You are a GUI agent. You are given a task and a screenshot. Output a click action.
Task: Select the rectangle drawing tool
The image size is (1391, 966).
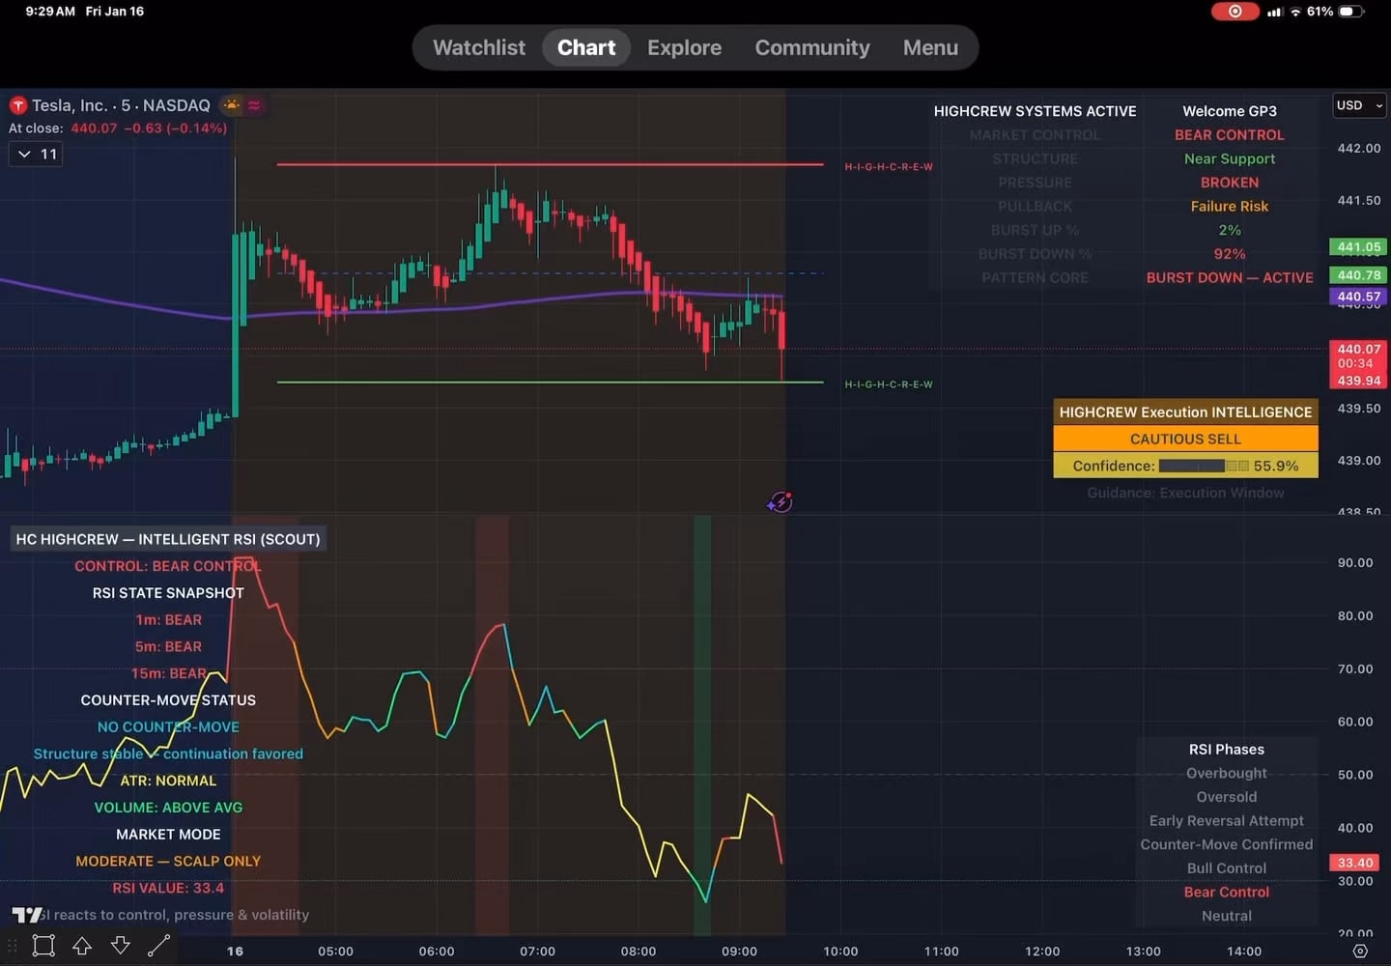[x=43, y=946]
